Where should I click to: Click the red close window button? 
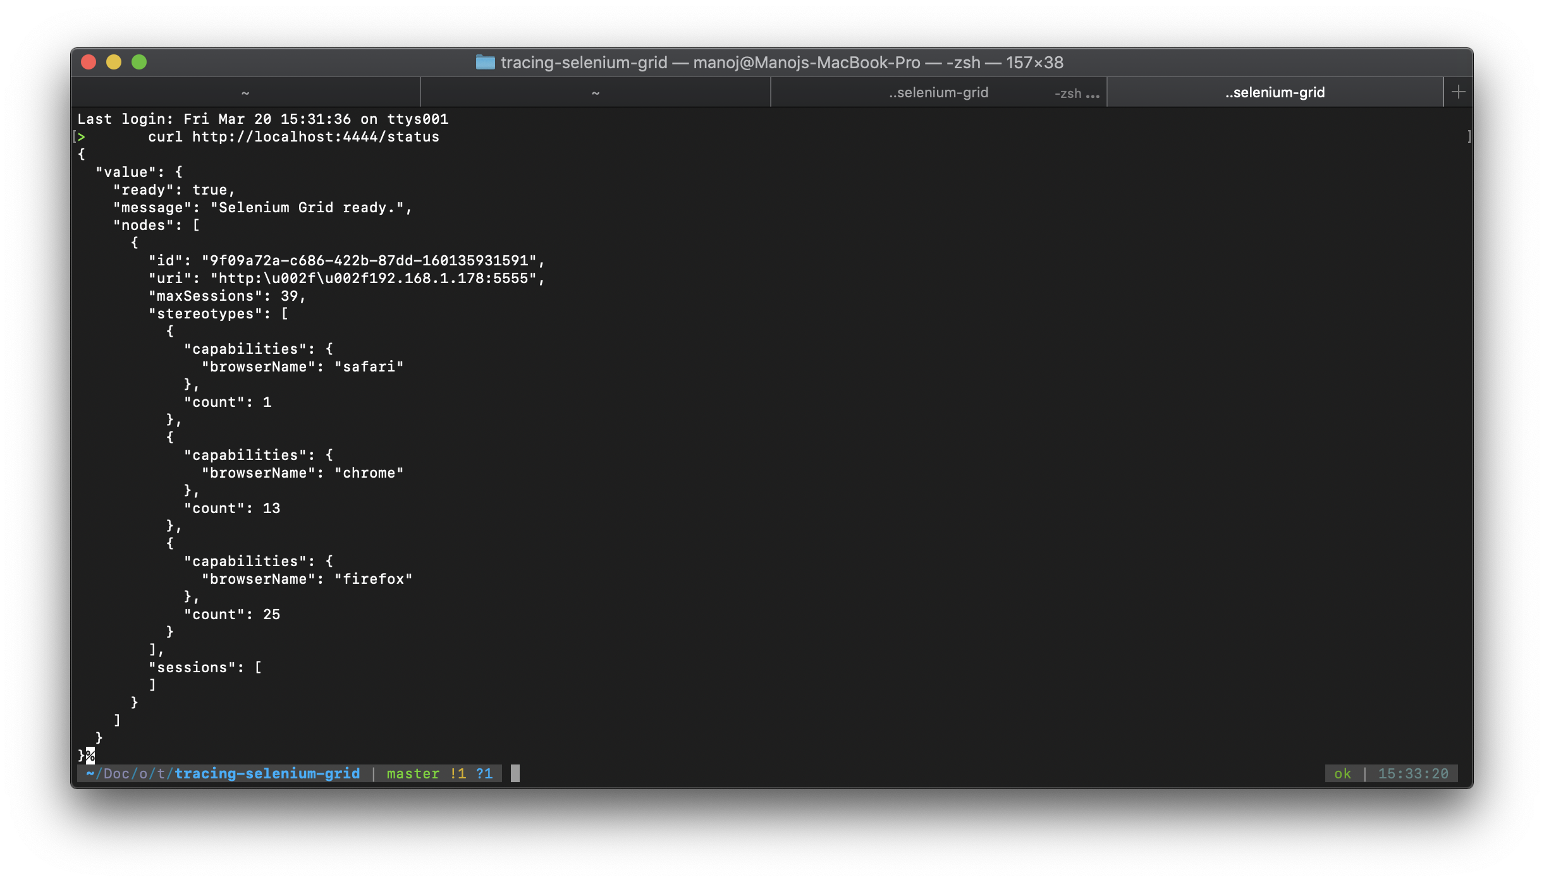tap(89, 62)
